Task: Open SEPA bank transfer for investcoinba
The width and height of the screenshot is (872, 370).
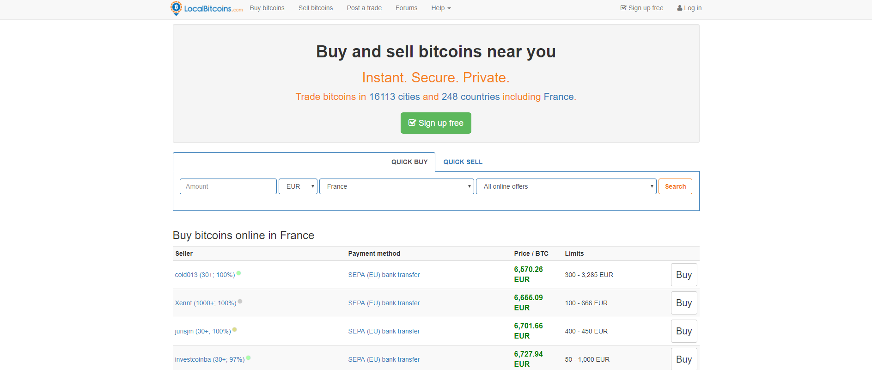Action: [384, 359]
